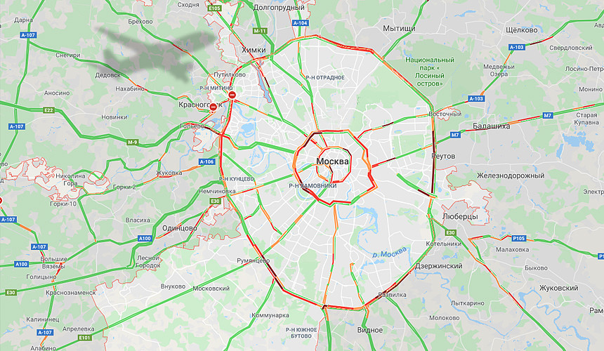This screenshot has width=604, height=351.
Task: Click the р. Москва river label
Action: click(x=390, y=253)
